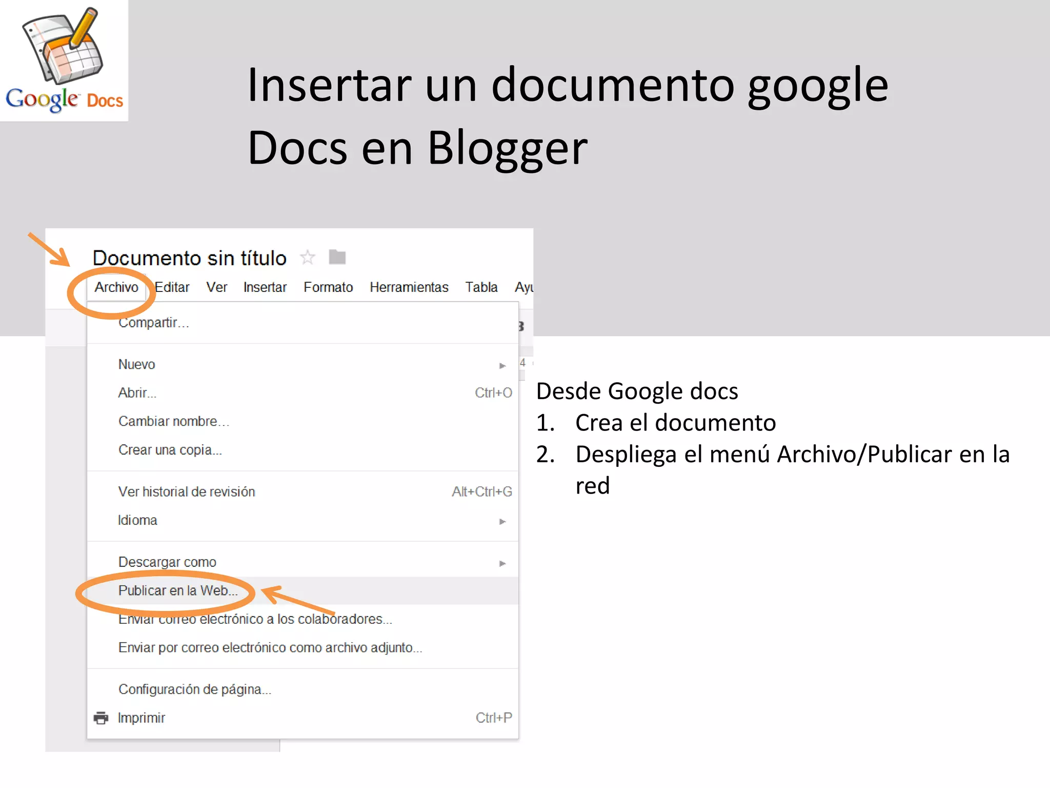Open the Formato menu

point(328,287)
